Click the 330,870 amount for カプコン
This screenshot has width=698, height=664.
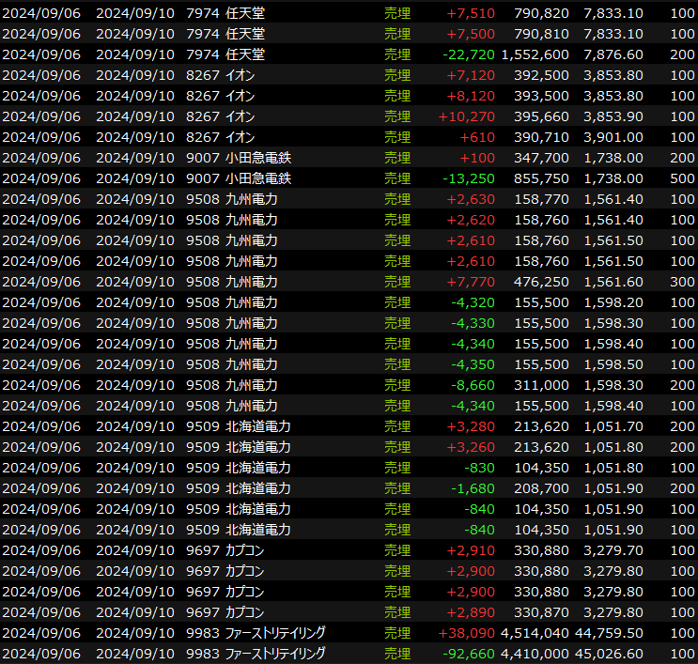click(542, 612)
